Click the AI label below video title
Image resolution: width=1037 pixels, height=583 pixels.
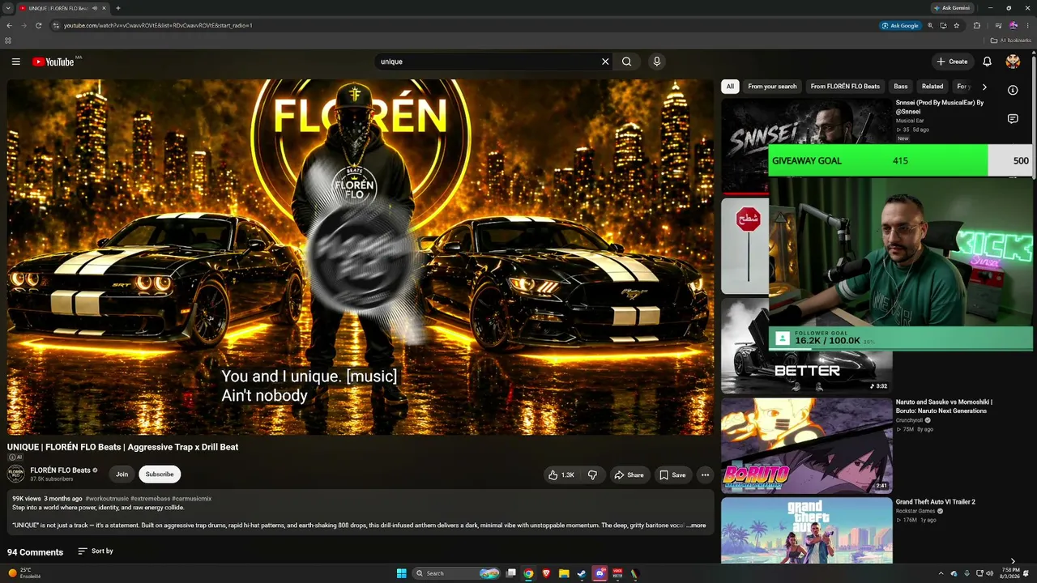pos(15,457)
